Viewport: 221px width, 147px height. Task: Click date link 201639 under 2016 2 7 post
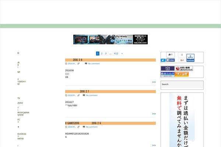point(71,95)
